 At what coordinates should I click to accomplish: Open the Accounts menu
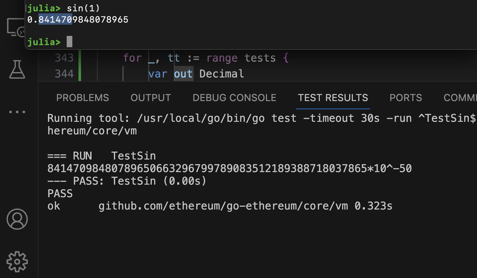click(x=17, y=219)
